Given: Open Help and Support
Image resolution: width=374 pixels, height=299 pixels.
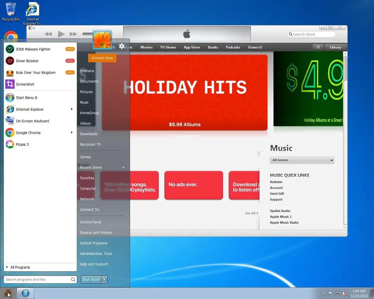Looking at the screenshot, I should click(x=94, y=264).
